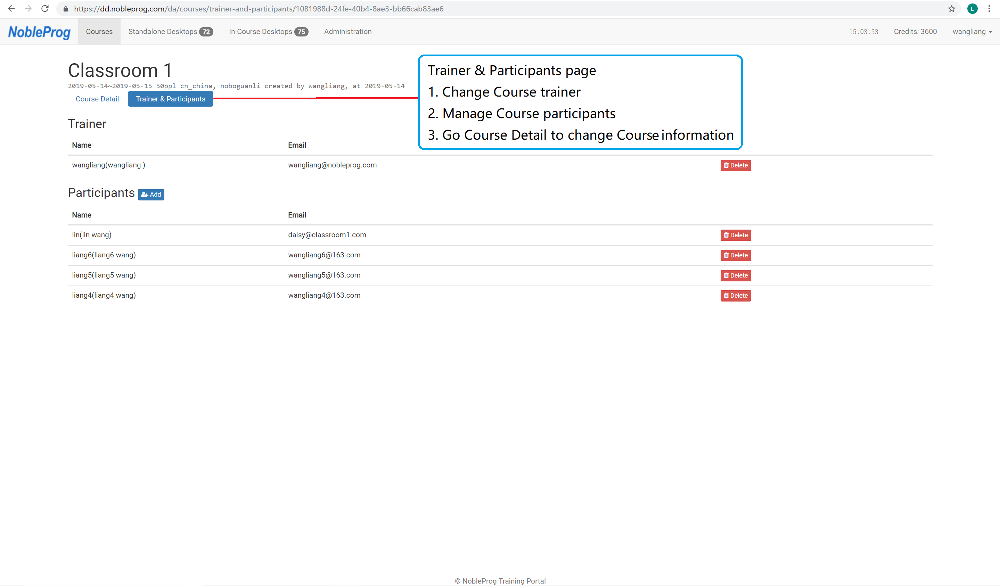Delete trainer wangliang
Screen dimensions: 1000x586
(x=735, y=165)
